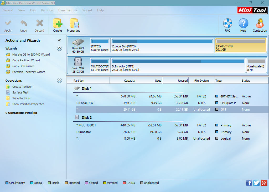
Task: Open the Disk menu
Action: coord(33,10)
